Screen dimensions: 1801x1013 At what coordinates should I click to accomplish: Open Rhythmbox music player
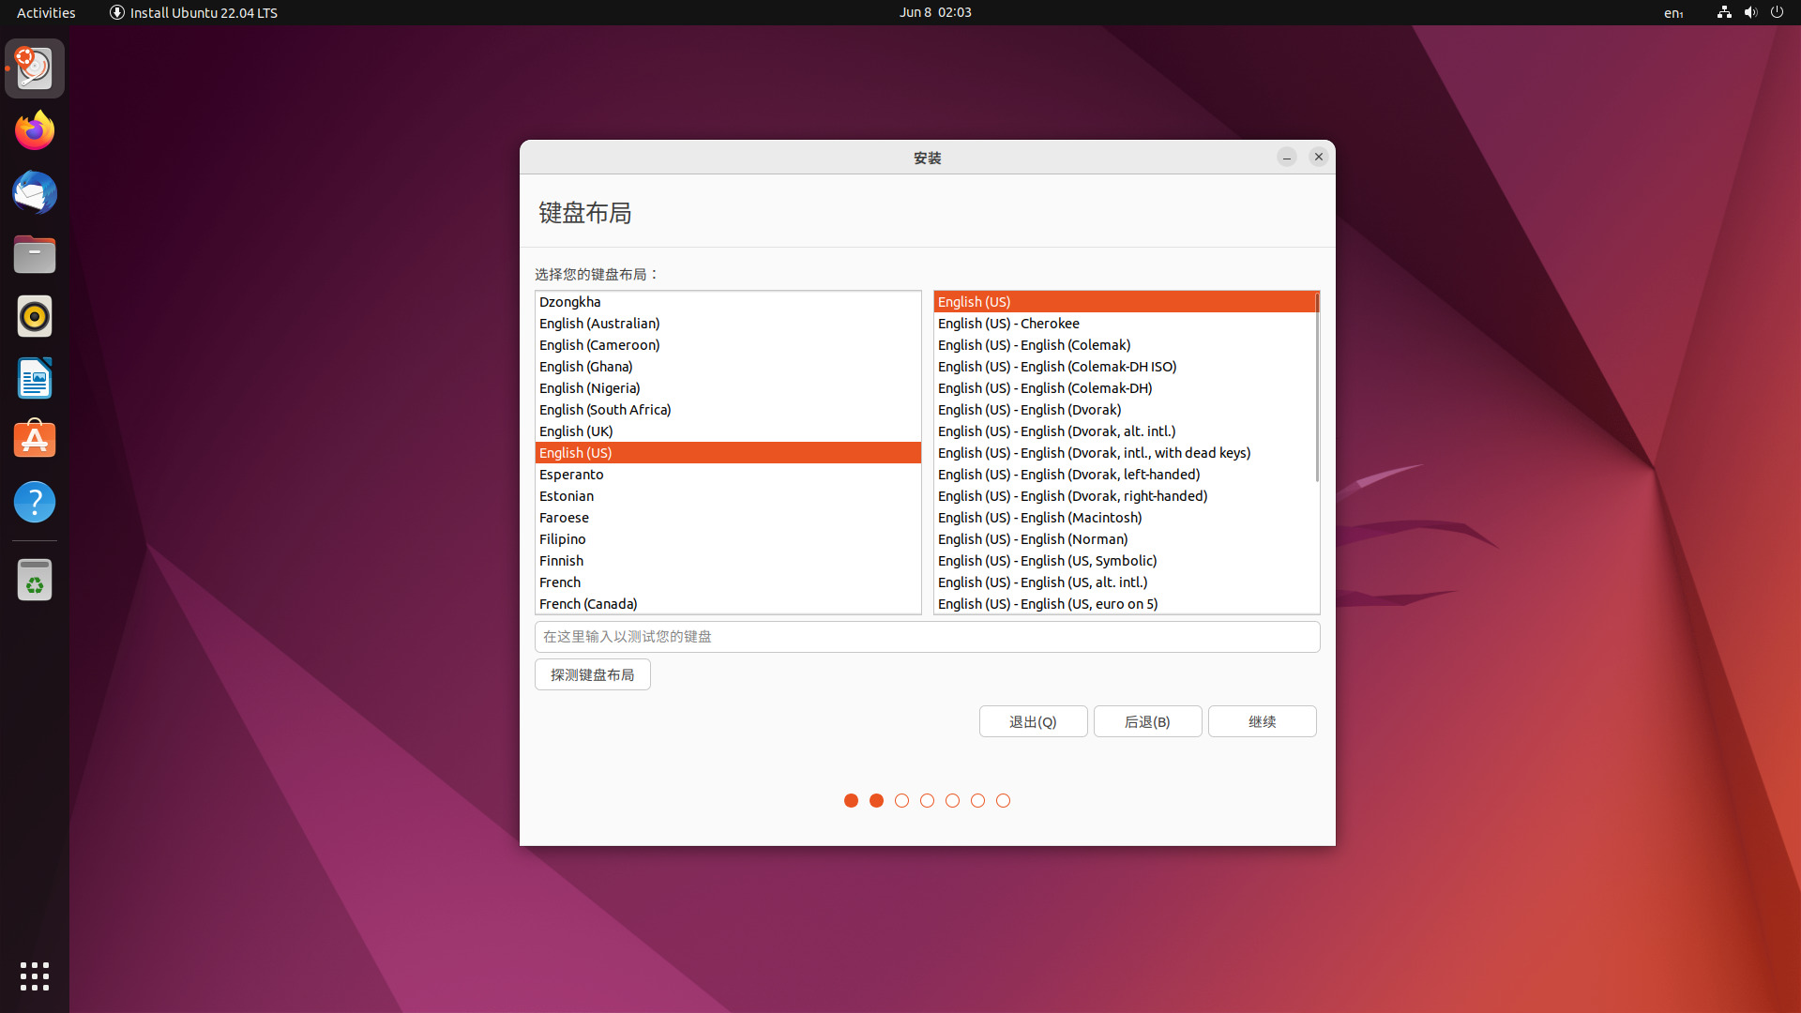pyautogui.click(x=34, y=316)
